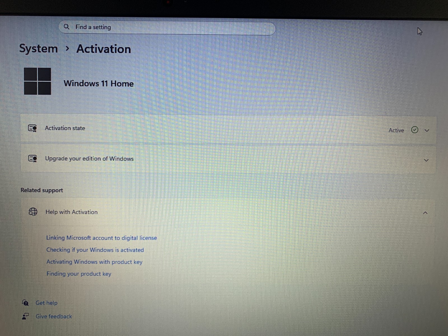Open Activating Windows with product key link

(94, 262)
